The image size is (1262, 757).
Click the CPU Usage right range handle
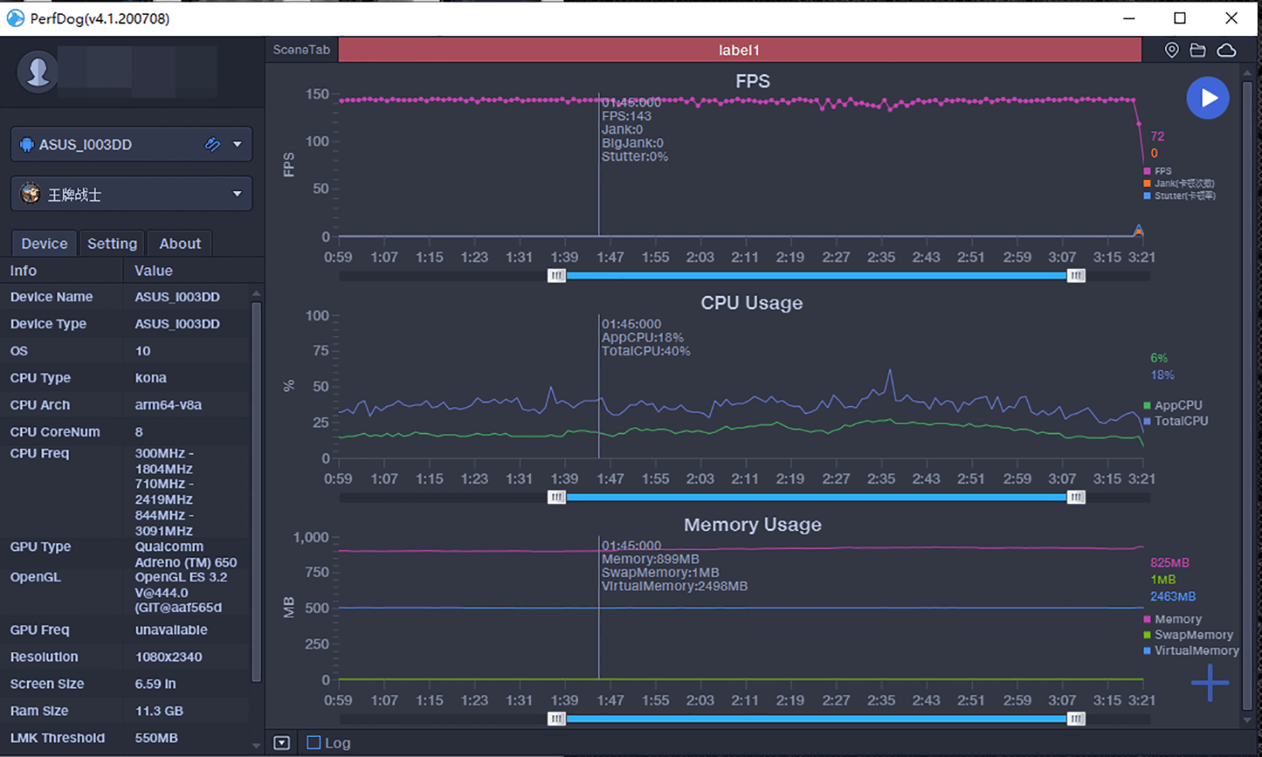click(x=1076, y=497)
